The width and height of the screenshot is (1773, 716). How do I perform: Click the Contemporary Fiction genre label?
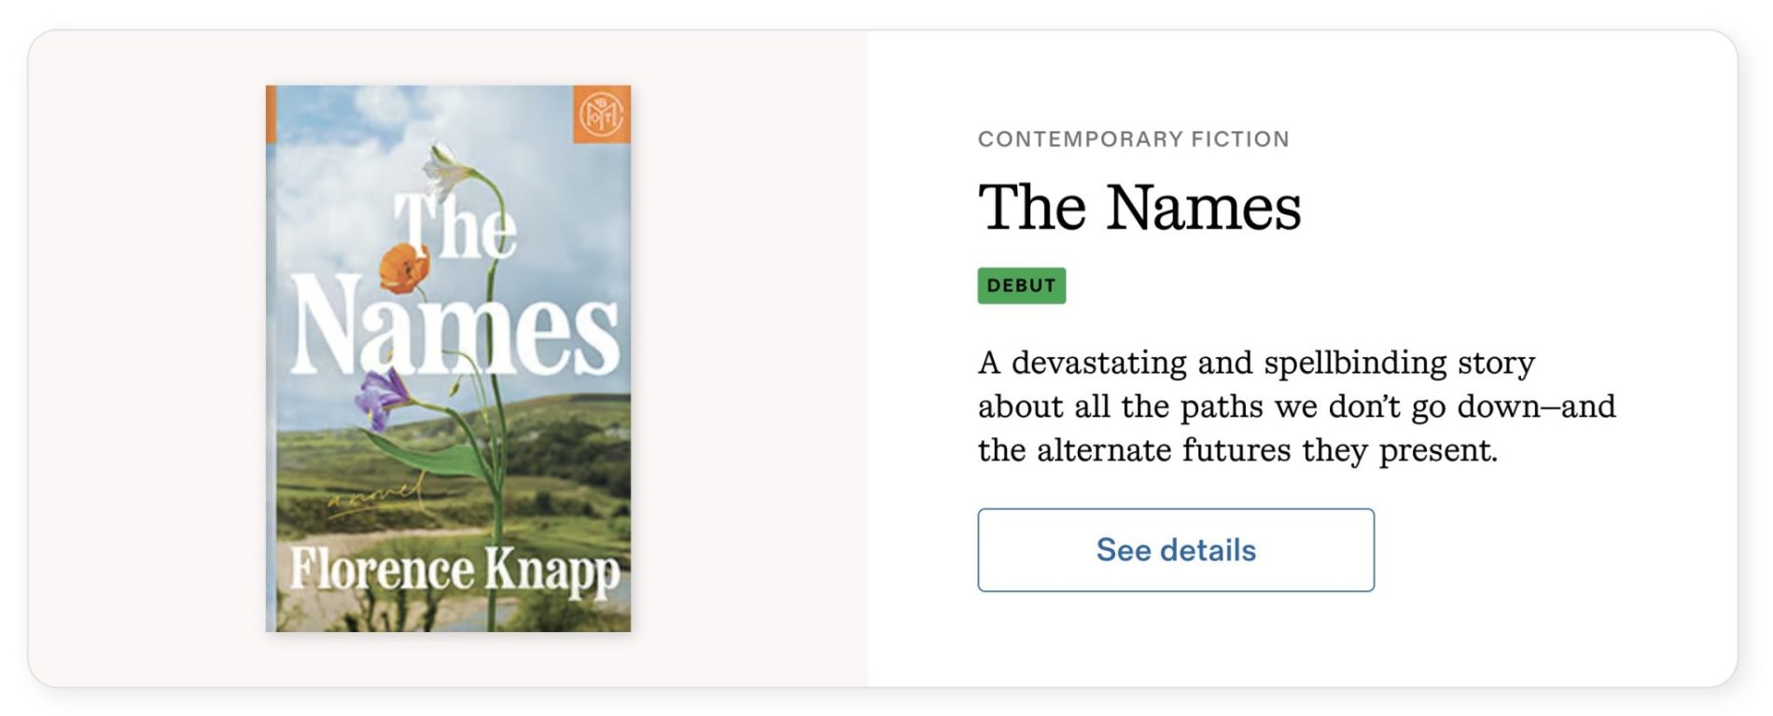pyautogui.click(x=1133, y=139)
